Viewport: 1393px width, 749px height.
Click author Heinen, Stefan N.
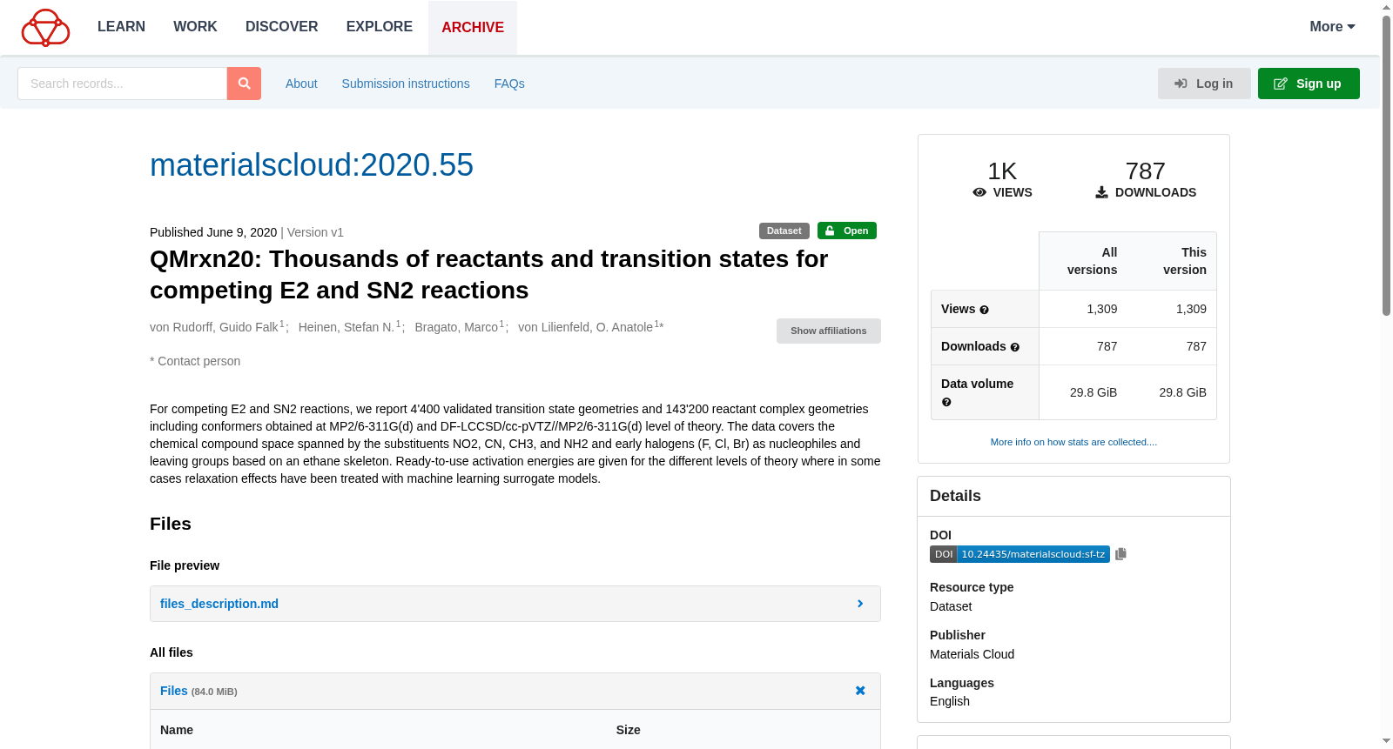point(347,327)
